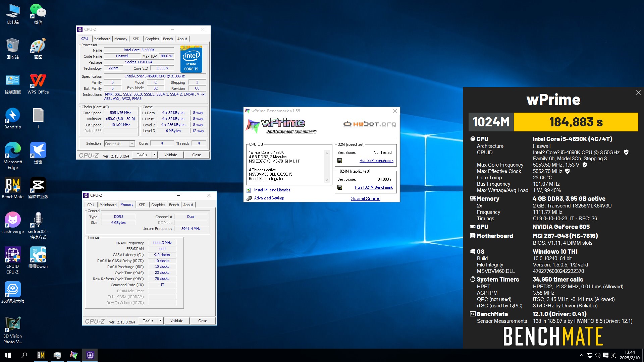Click the save icon for 1024M score

click(340, 187)
